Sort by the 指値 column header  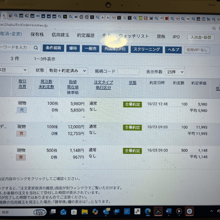[73, 82]
